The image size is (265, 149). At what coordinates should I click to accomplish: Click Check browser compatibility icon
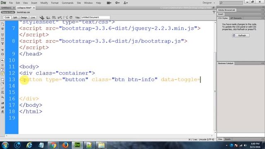65,17
